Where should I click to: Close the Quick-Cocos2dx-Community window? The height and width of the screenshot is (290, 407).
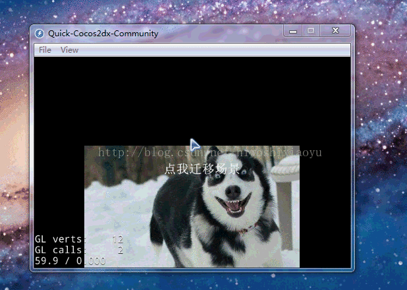coord(335,31)
